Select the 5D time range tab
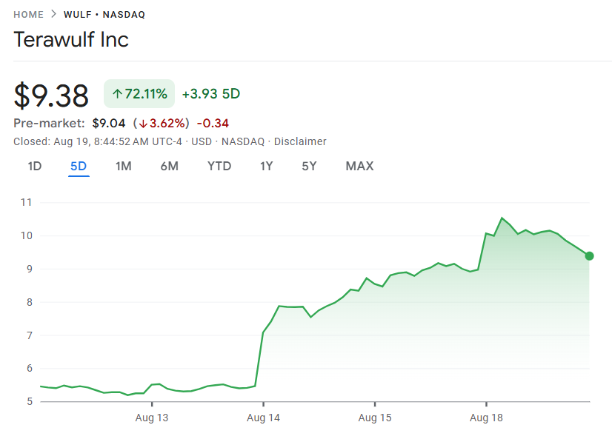 (79, 166)
